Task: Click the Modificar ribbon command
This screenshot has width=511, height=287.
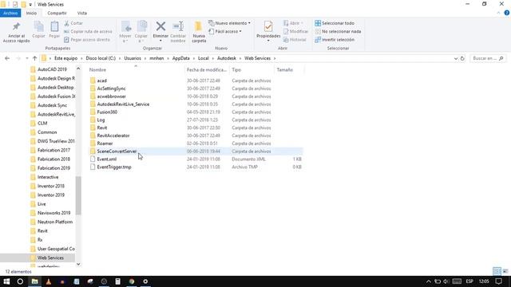Action: 295,32
